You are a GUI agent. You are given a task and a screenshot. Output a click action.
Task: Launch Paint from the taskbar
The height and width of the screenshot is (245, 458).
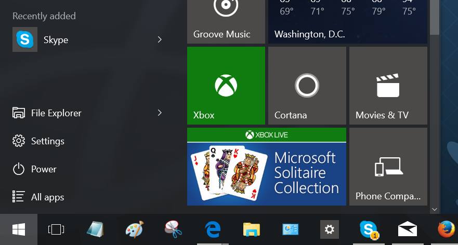tap(134, 229)
